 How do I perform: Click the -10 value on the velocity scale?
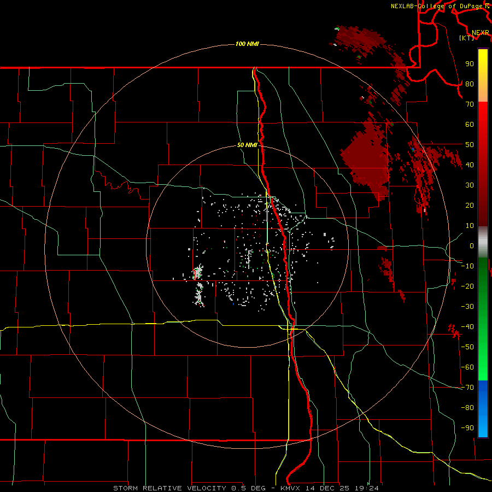467,266
